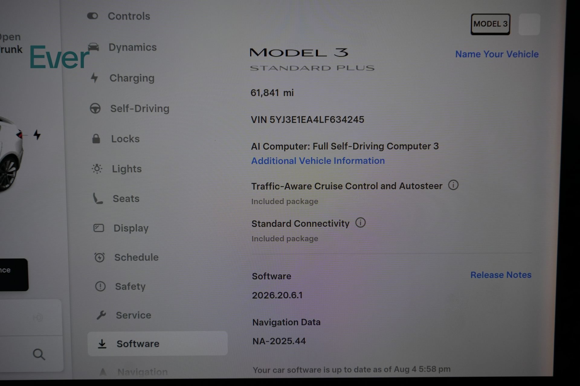Show info for Standard Connectivity
The width and height of the screenshot is (580, 386).
pos(360,223)
